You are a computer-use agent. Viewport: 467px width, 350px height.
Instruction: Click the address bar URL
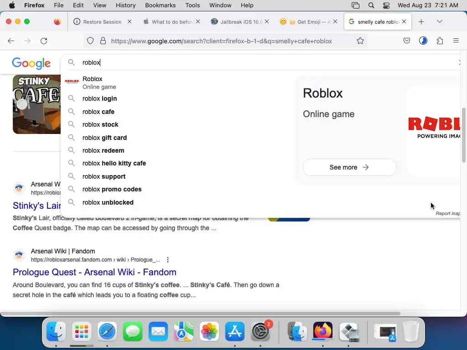click(221, 41)
